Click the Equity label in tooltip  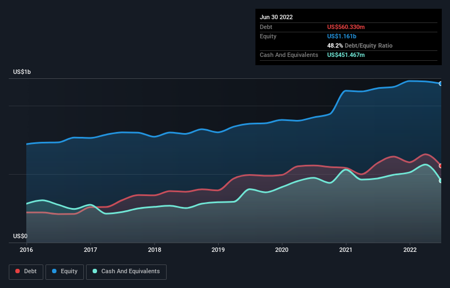(x=268, y=36)
